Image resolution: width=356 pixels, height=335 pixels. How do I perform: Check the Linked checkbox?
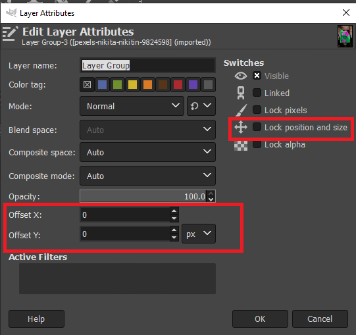pyautogui.click(x=257, y=92)
